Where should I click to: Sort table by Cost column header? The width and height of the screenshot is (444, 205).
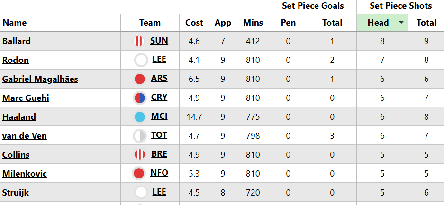pos(194,23)
